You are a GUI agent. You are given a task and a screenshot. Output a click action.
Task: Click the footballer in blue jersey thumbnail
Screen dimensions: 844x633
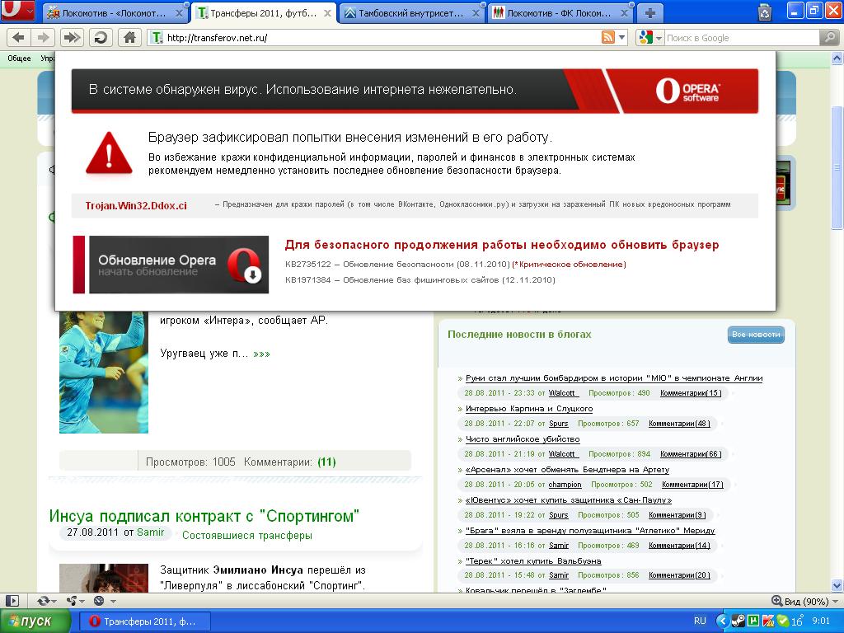[x=103, y=372]
